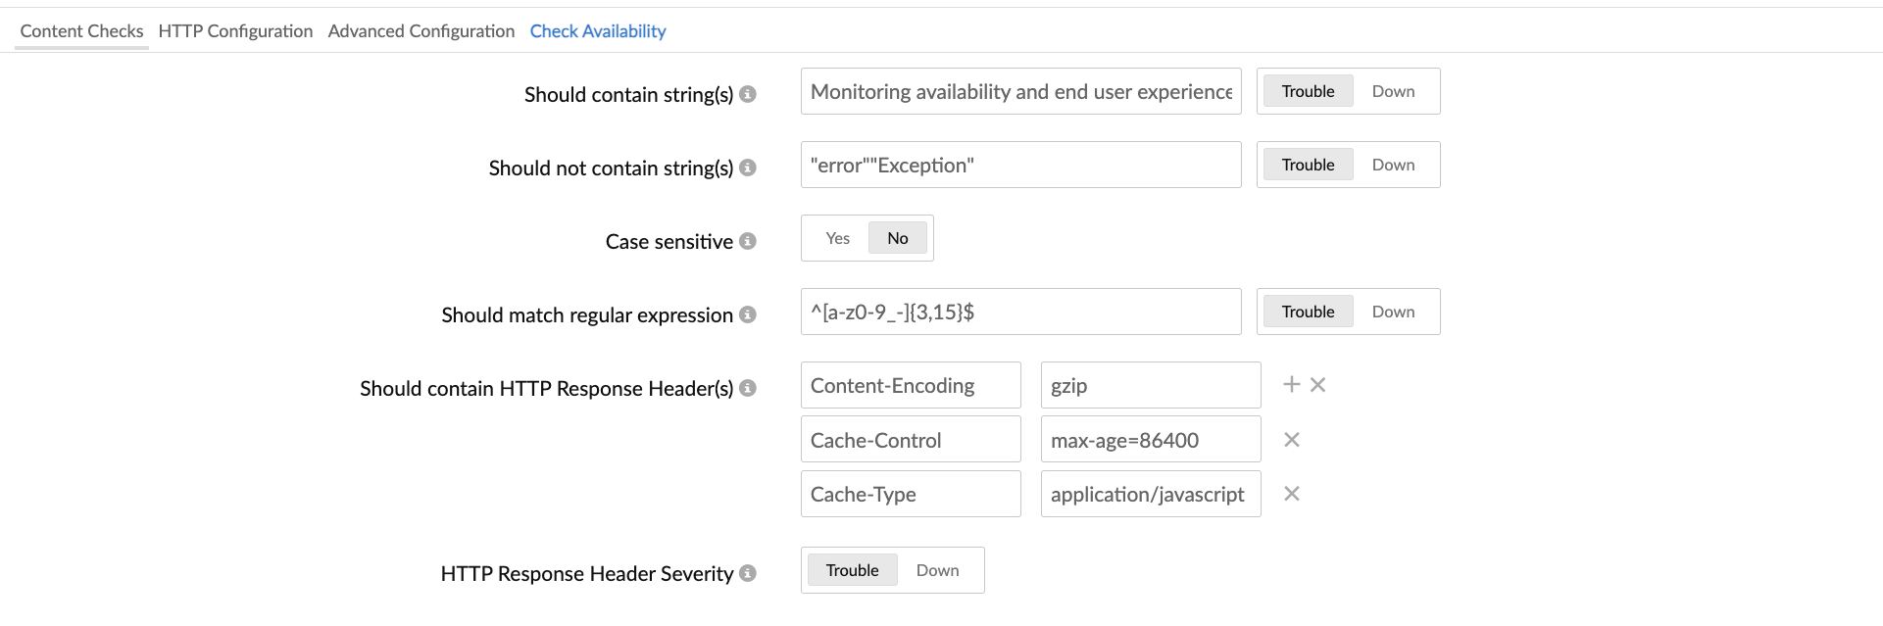Click the gzip header value field
Screen dimensions: 1883x626
(1150, 385)
